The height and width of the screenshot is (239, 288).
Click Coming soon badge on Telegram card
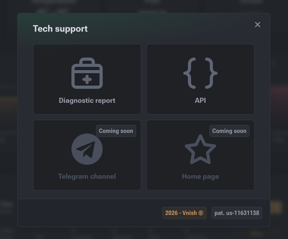(x=116, y=131)
